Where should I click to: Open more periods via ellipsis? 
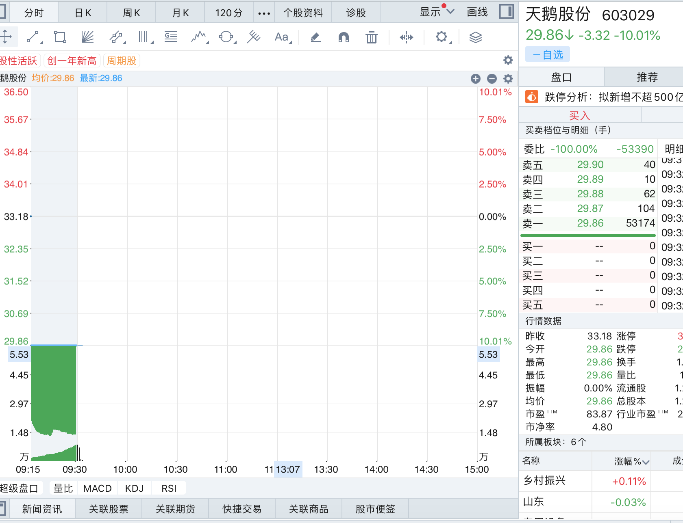(x=264, y=13)
